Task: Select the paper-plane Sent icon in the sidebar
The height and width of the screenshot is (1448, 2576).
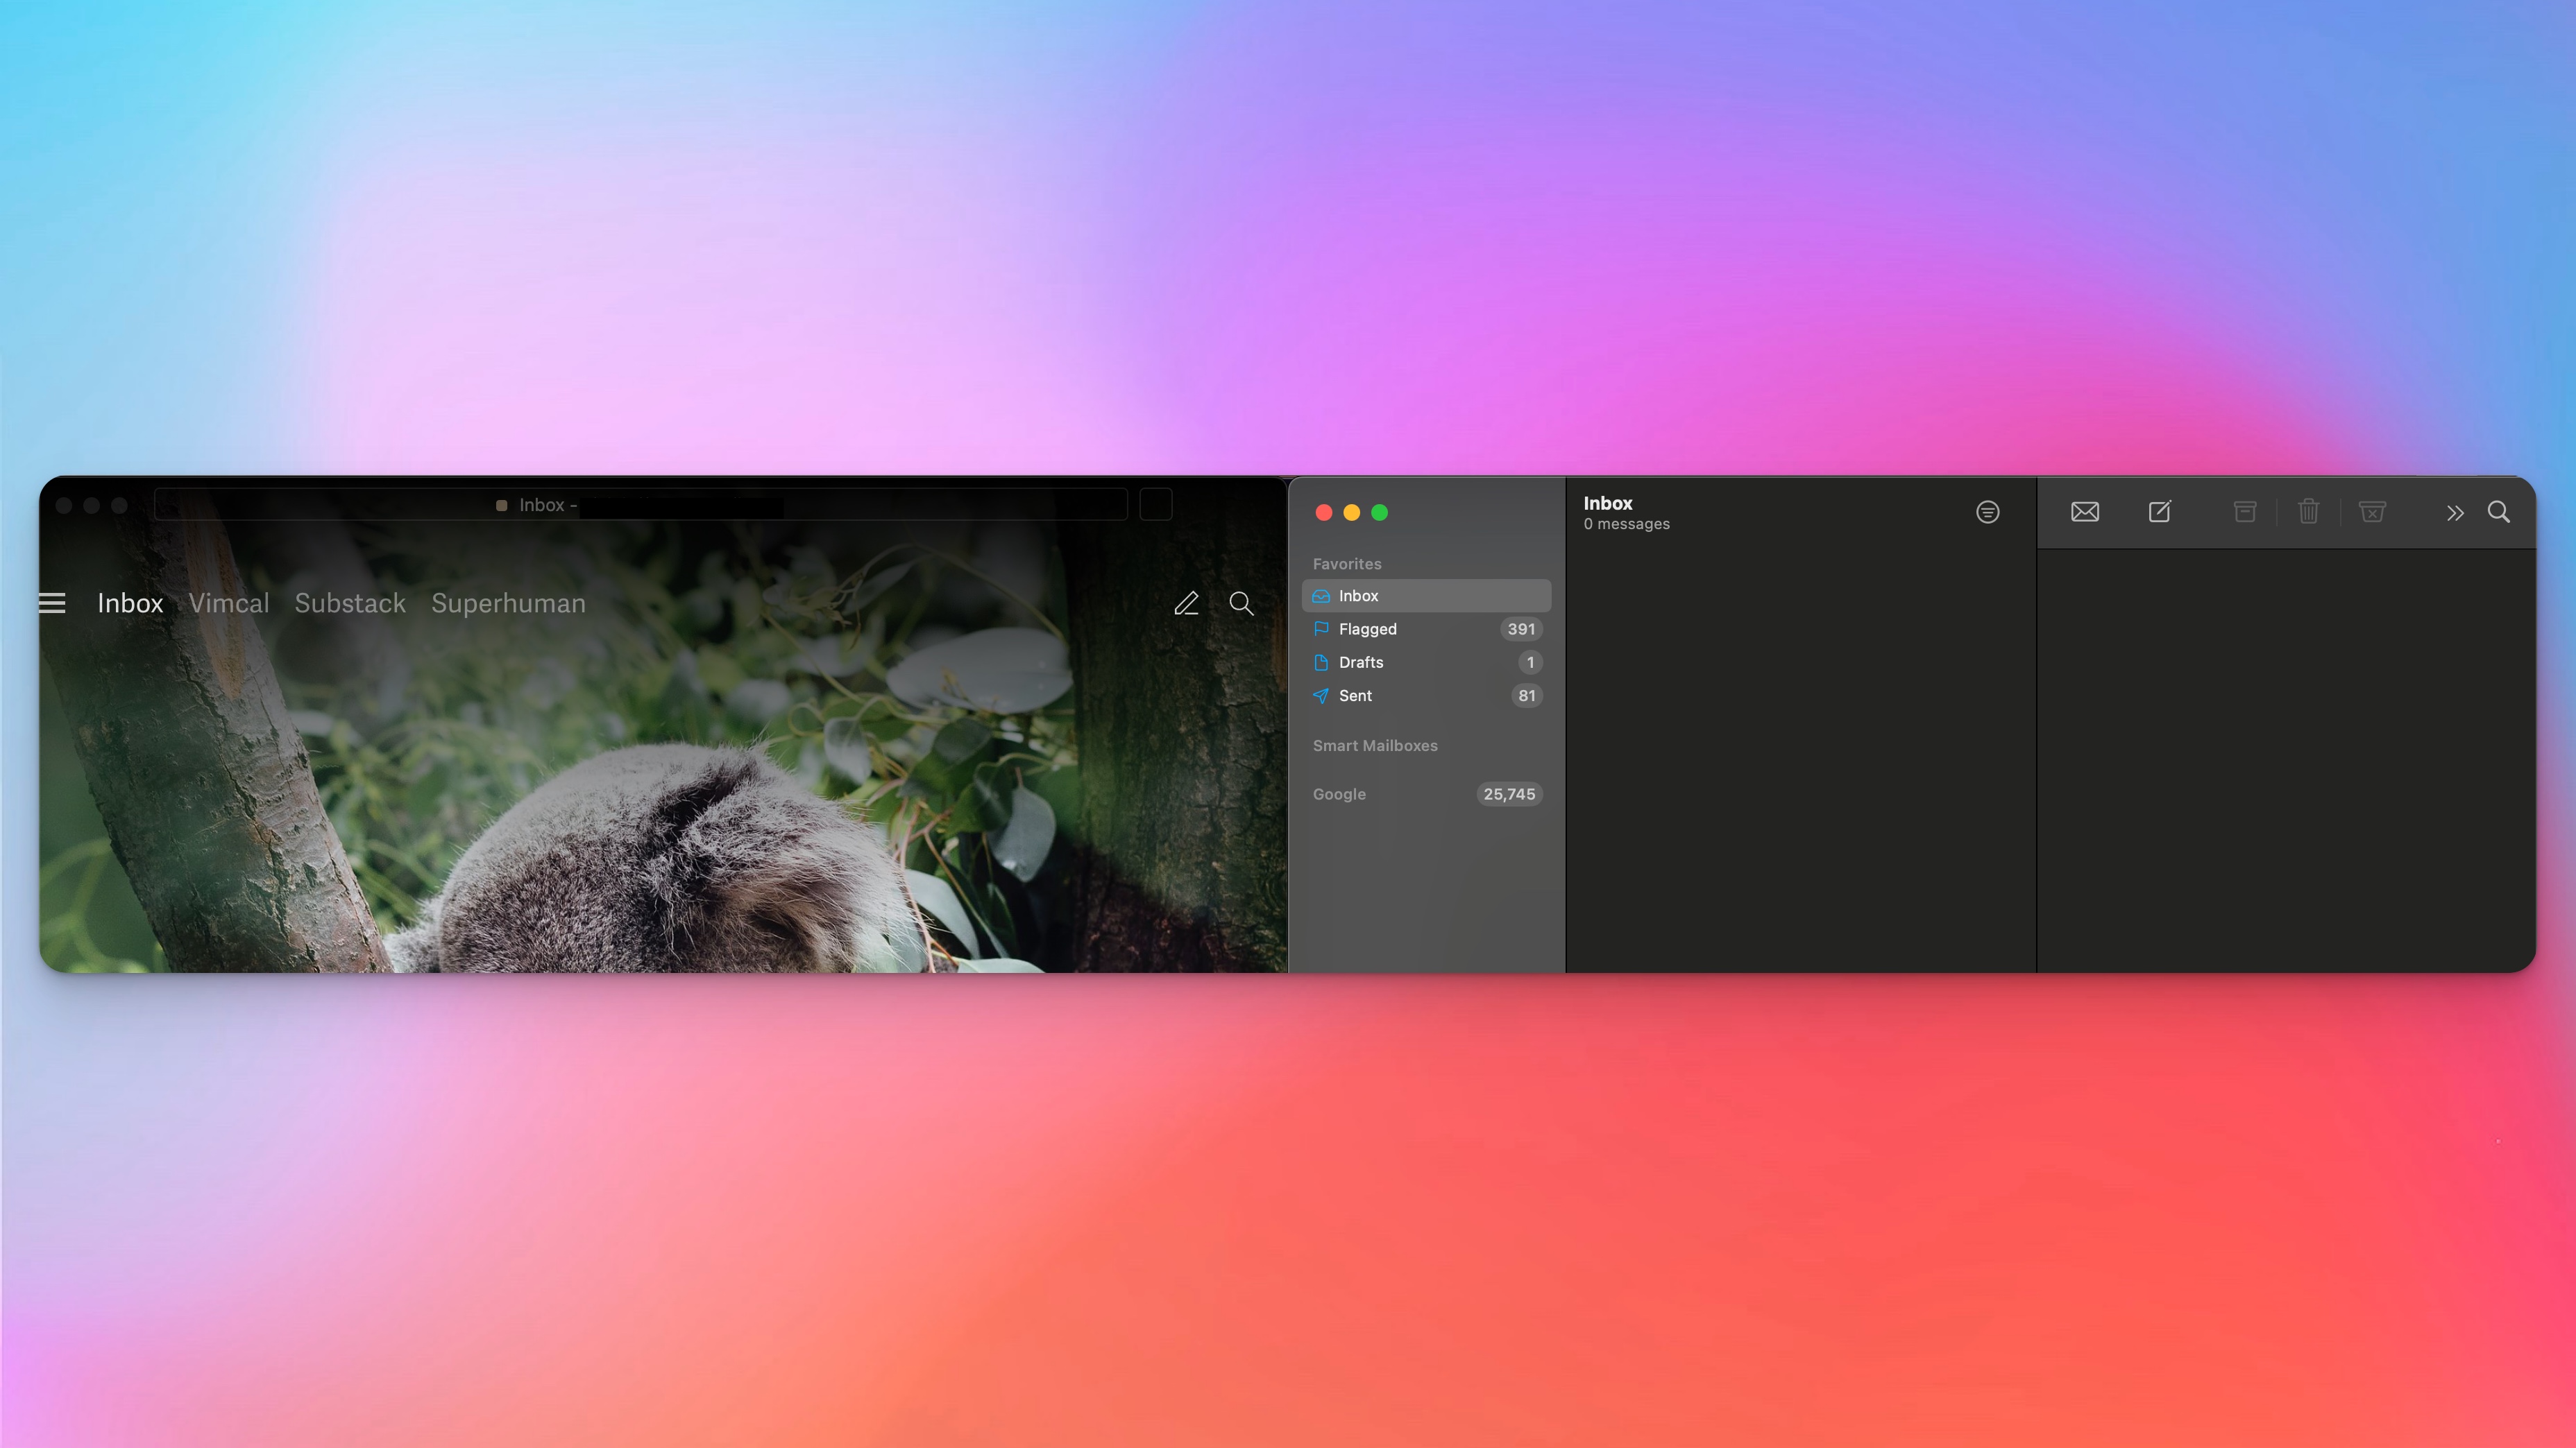Action: pos(1321,696)
